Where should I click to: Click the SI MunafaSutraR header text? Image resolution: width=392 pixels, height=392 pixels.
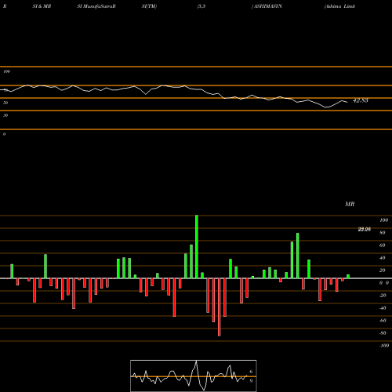point(96,6)
